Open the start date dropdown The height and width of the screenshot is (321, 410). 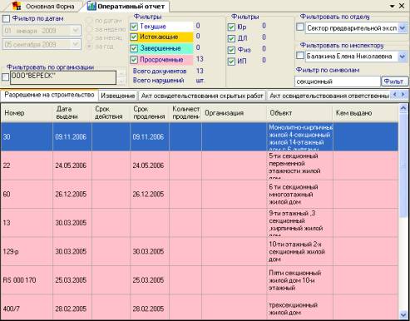[76, 31]
